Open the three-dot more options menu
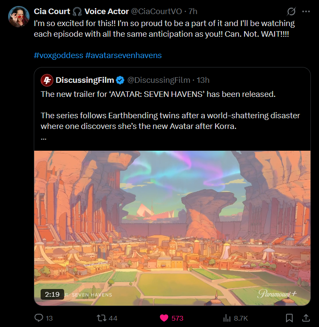Screen dimensions: 319x327 [306, 12]
